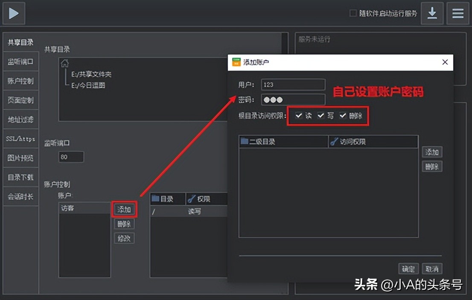Click the play icon to start the service
The image size is (472, 300).
13,13
